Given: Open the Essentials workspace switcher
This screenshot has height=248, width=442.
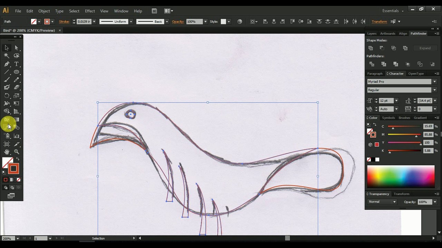Looking at the screenshot, I should coord(393,11).
